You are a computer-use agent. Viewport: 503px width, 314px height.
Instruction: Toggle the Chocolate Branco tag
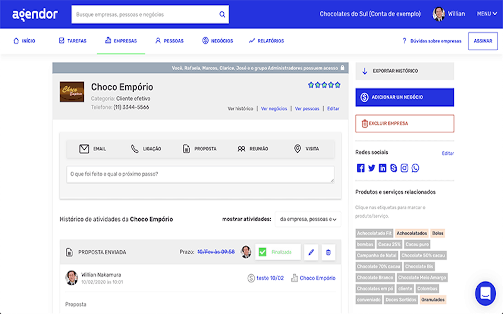point(375,277)
